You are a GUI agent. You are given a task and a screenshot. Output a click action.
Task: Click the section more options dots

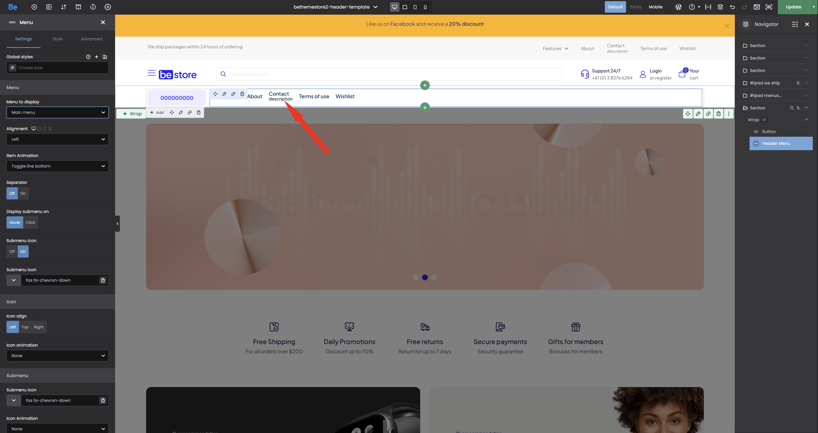(728, 114)
